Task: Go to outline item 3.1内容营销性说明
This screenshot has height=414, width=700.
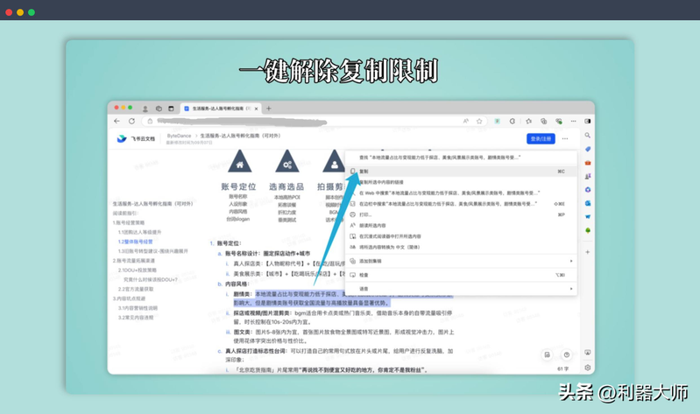Action: 138,308
